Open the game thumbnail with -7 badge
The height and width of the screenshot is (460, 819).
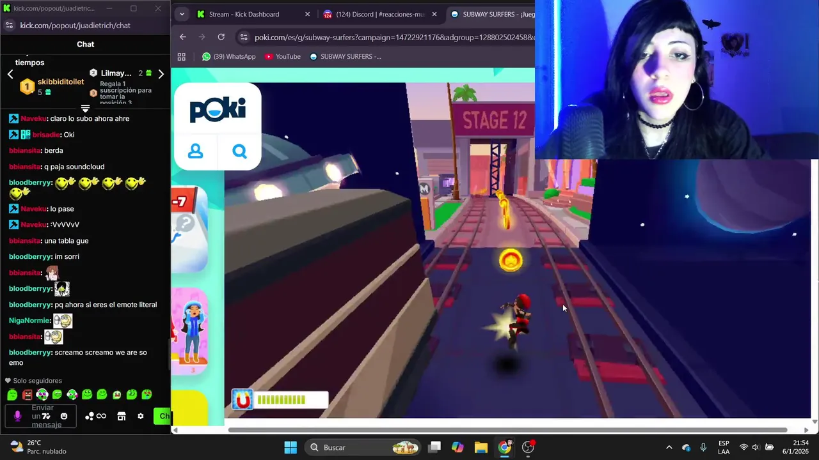(x=190, y=230)
